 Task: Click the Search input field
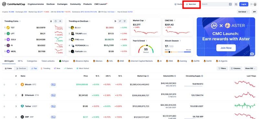217,4
